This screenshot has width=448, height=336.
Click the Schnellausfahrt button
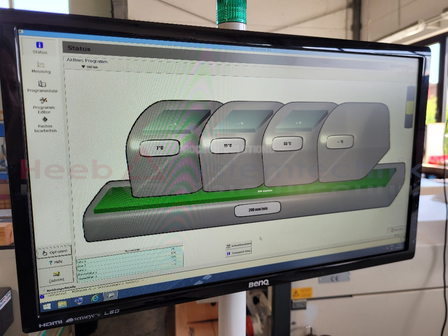[x=238, y=245]
